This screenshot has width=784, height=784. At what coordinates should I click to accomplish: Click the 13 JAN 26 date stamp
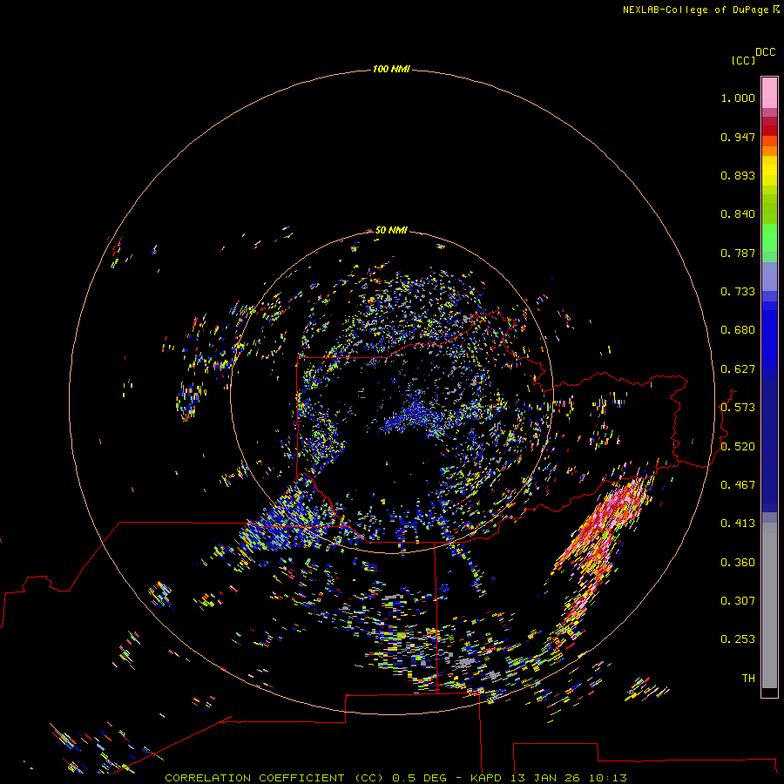[x=545, y=778]
